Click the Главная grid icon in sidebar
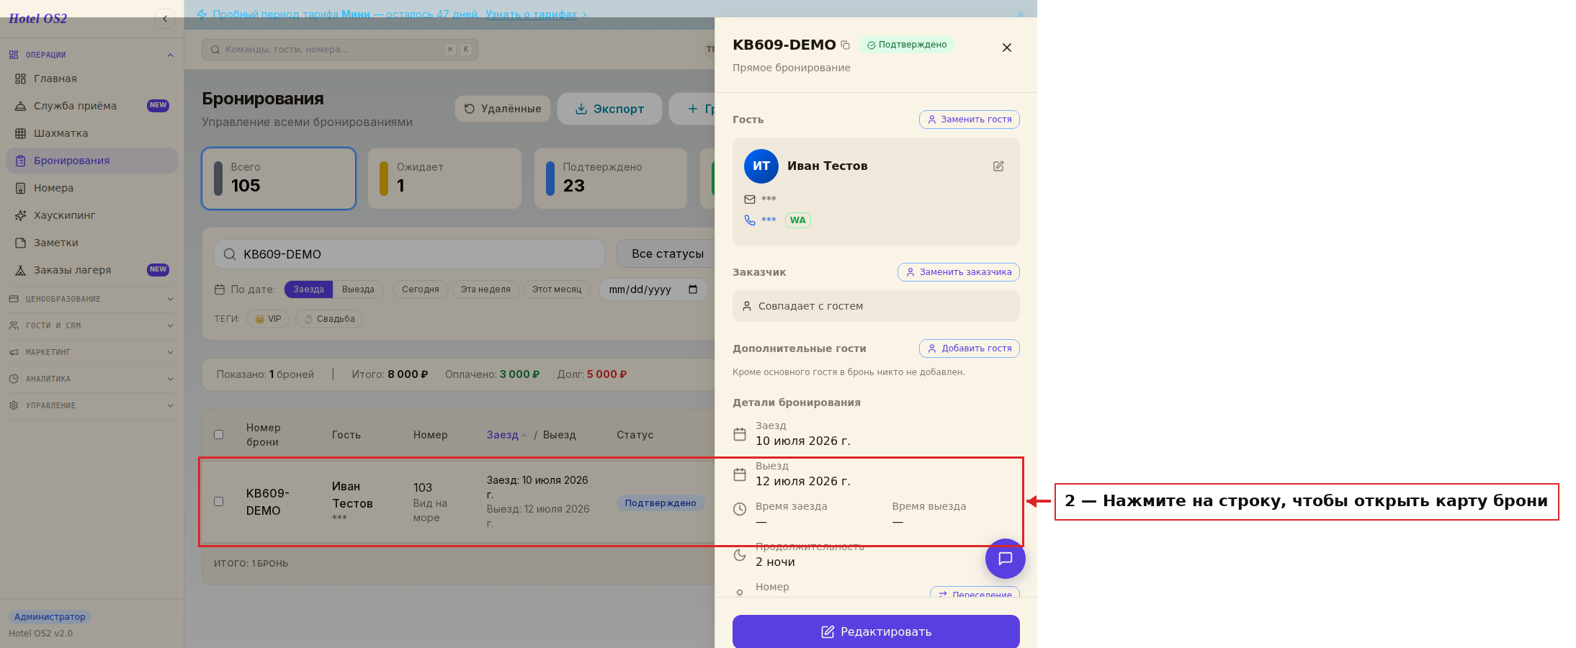Viewport: 1576px width, 648px height. 21,78
